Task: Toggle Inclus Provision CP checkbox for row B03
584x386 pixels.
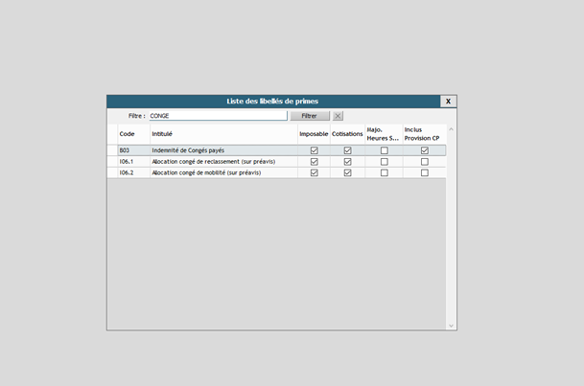Action: [425, 150]
